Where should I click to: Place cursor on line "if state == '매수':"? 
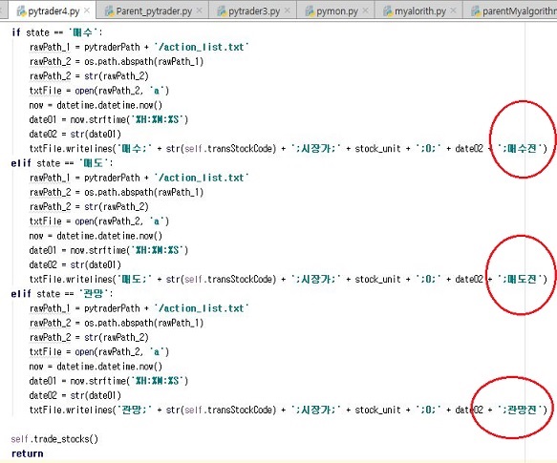56,32
